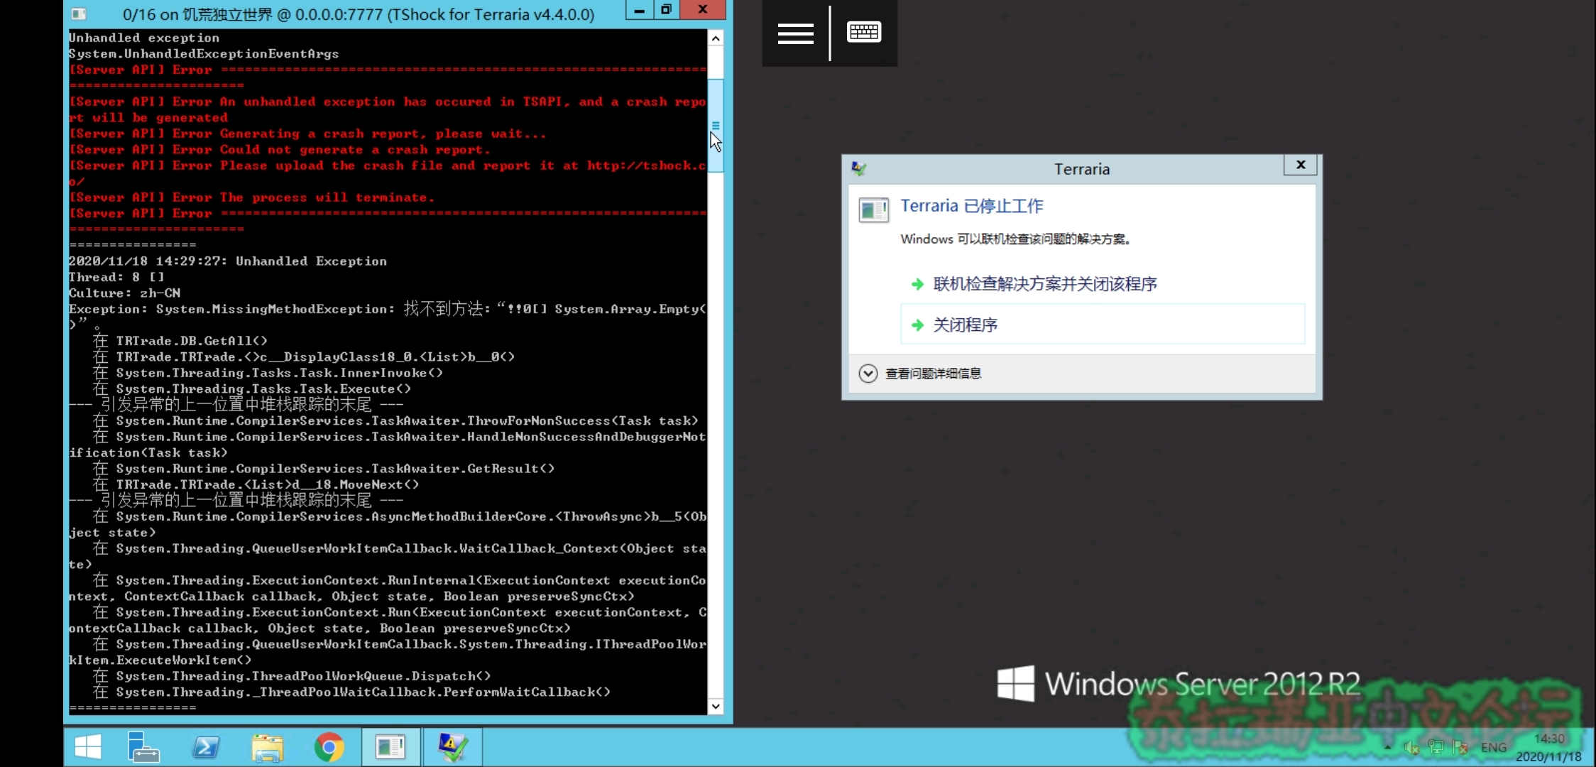Viewport: 1596px width, 767px height.
Task: Restore down the TShock console window
Action: pos(666,10)
